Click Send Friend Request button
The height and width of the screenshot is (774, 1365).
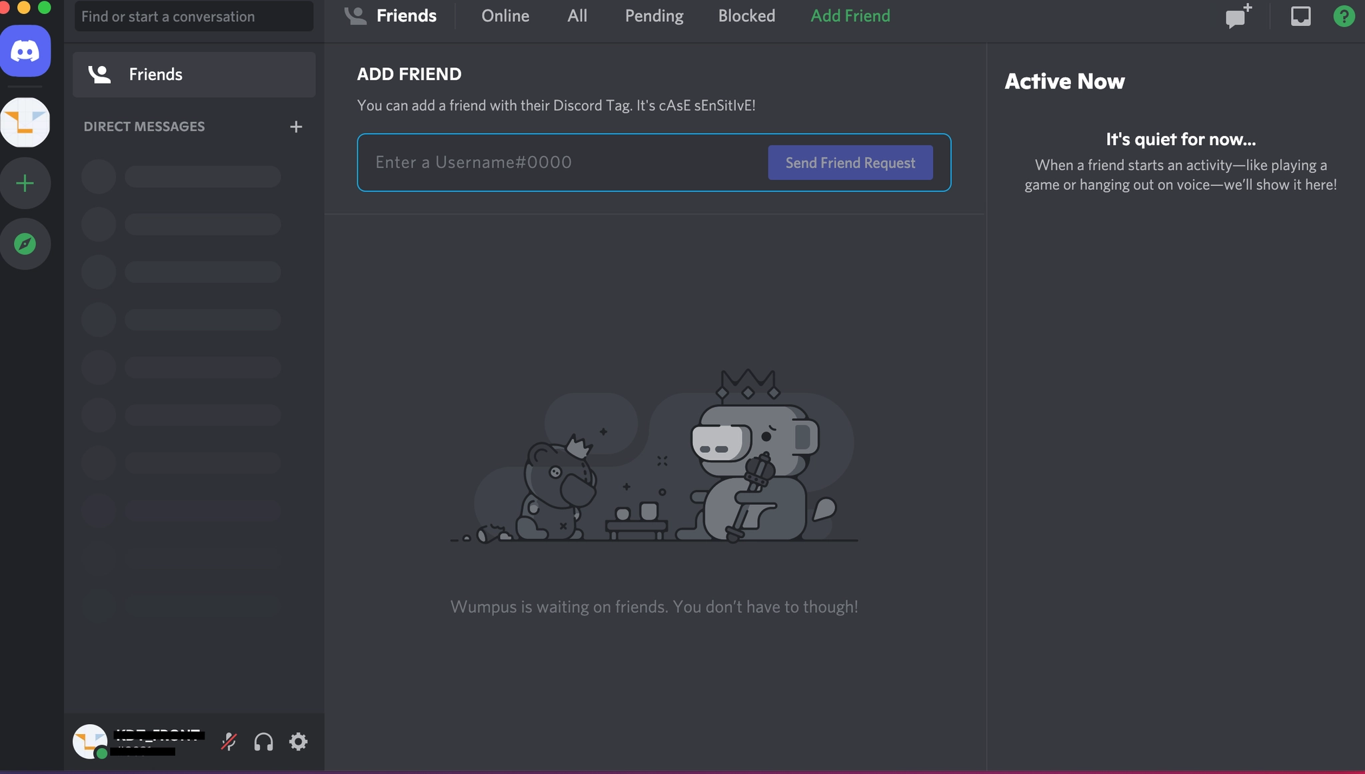(850, 163)
